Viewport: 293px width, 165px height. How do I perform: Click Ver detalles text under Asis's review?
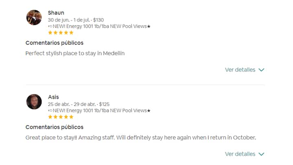click(240, 154)
